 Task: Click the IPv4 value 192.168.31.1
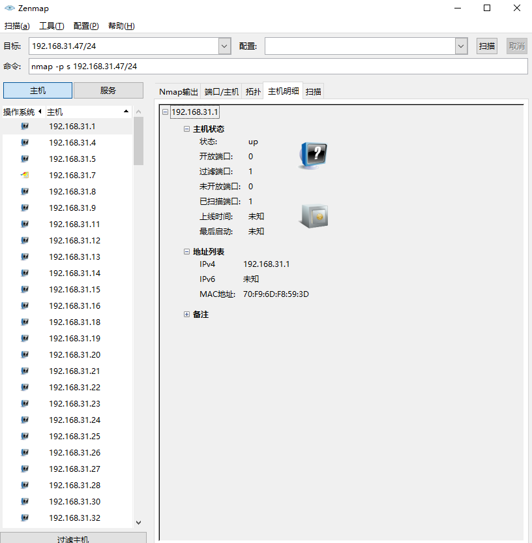267,264
